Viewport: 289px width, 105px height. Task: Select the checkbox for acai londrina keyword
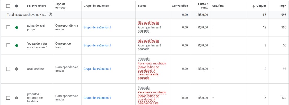tap(8, 69)
